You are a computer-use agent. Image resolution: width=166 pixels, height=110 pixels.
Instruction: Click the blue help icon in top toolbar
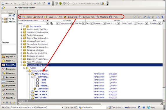[49, 3]
